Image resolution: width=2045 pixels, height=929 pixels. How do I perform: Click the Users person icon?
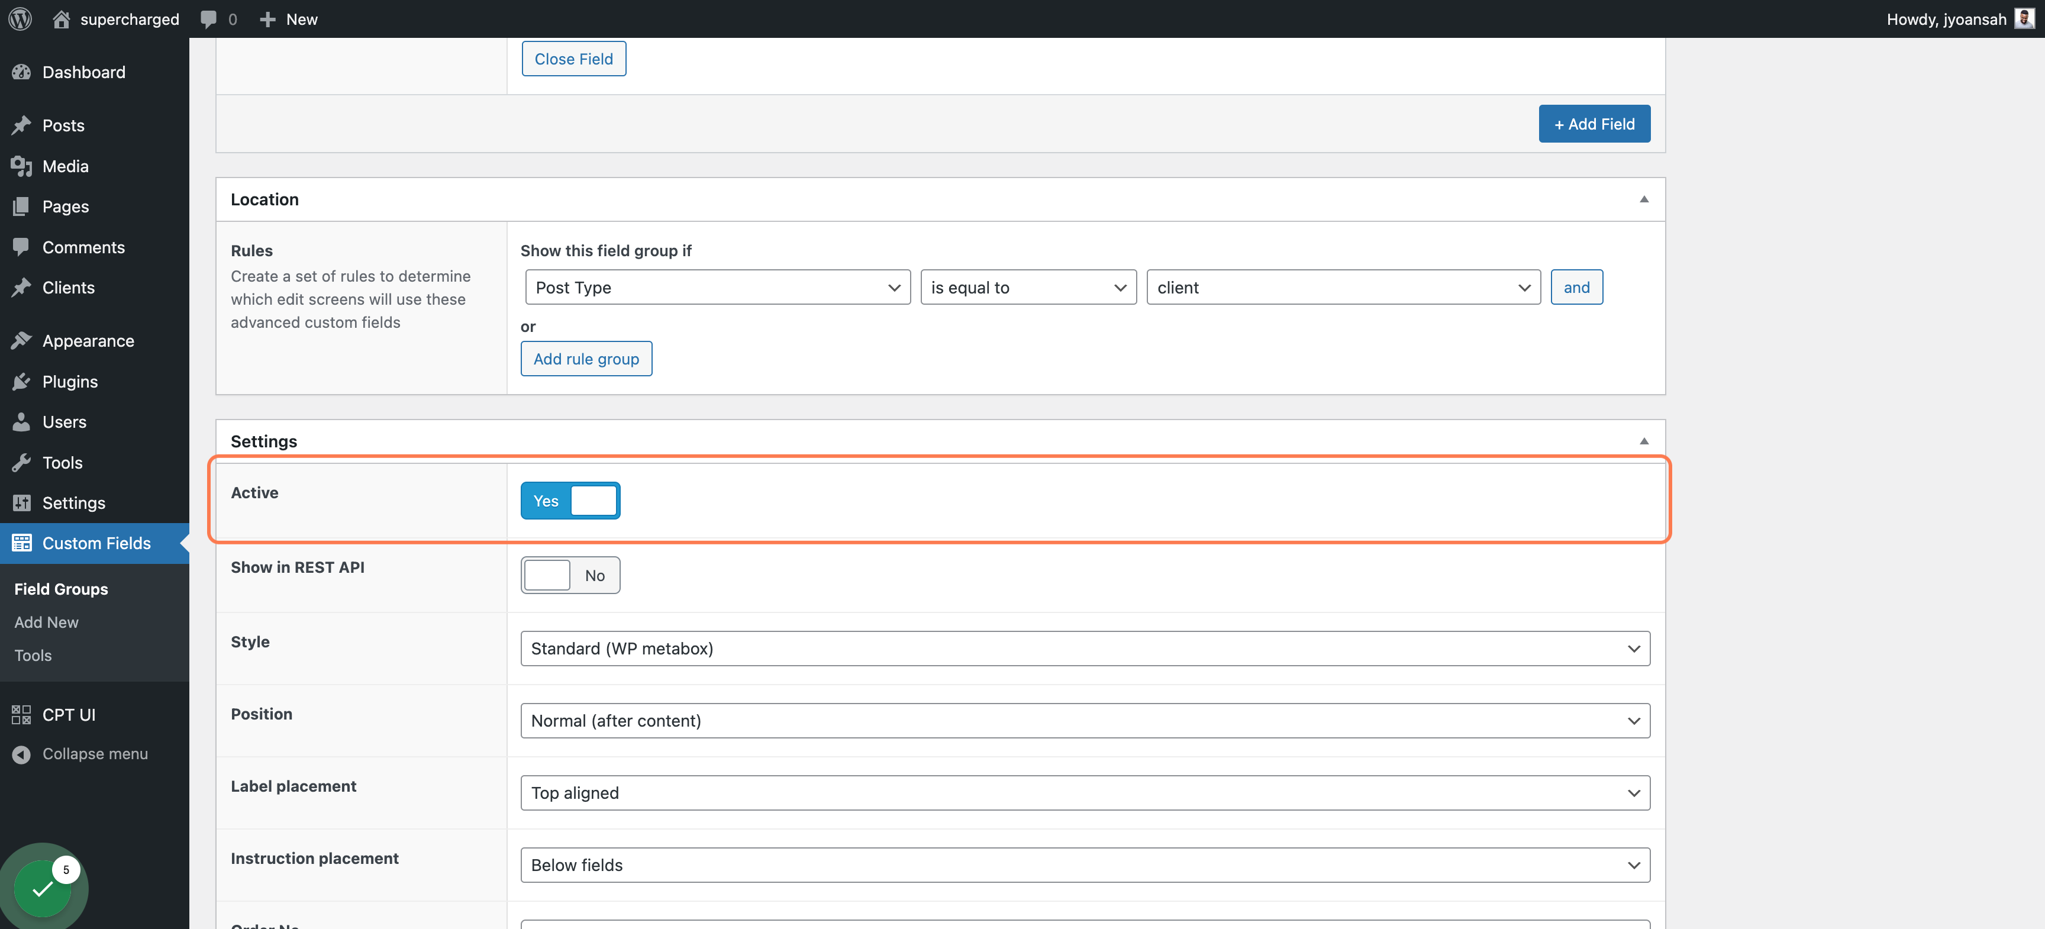click(x=21, y=422)
